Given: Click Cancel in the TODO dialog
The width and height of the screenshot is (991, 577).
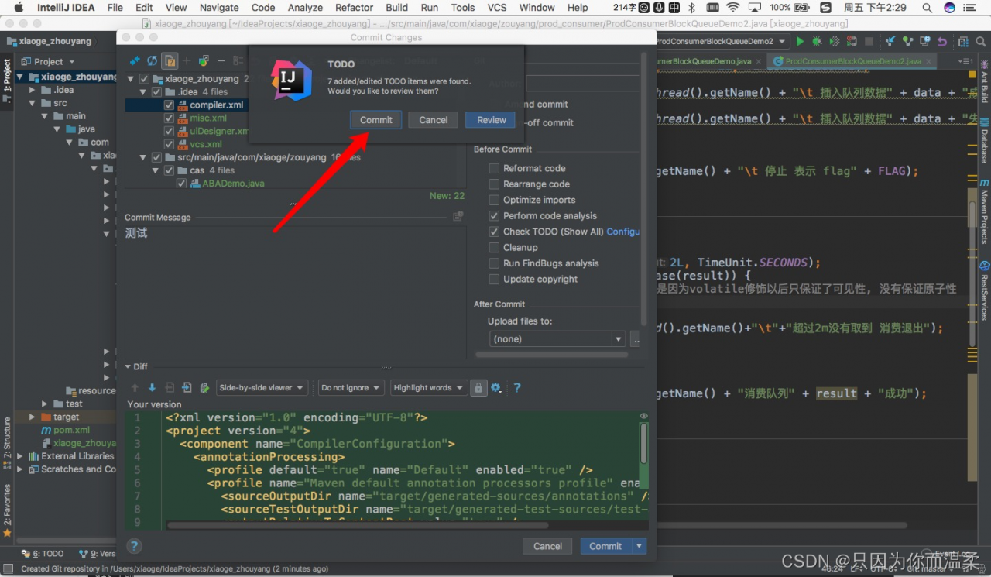Looking at the screenshot, I should pos(434,120).
